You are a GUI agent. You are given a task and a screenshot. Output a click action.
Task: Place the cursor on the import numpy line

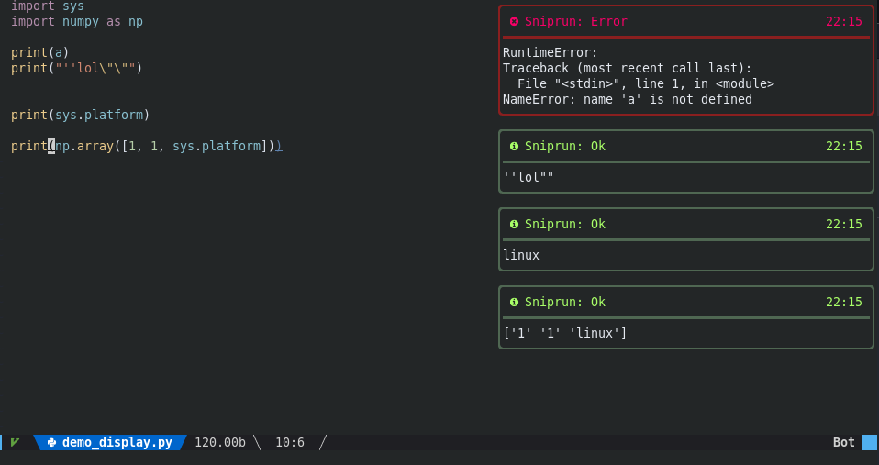point(77,21)
